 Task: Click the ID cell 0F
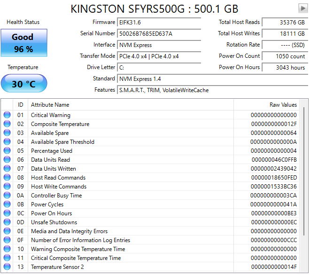[20, 240]
